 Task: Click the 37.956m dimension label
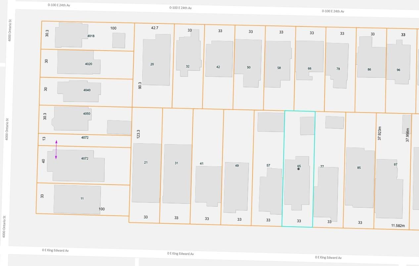tap(408, 135)
